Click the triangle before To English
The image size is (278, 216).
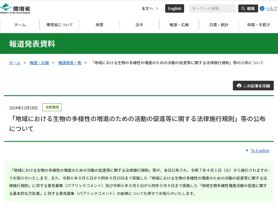tap(247, 150)
